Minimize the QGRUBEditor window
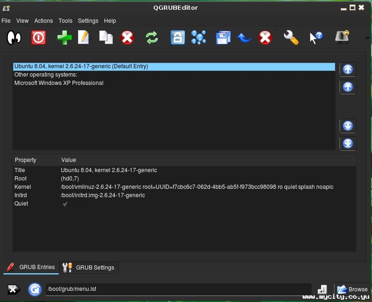This screenshot has height=302, width=372. click(344, 8)
